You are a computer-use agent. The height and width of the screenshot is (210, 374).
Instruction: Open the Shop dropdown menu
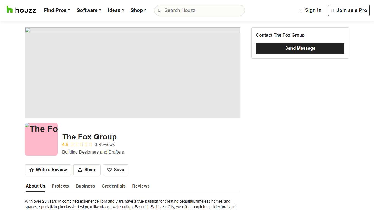tap(138, 10)
